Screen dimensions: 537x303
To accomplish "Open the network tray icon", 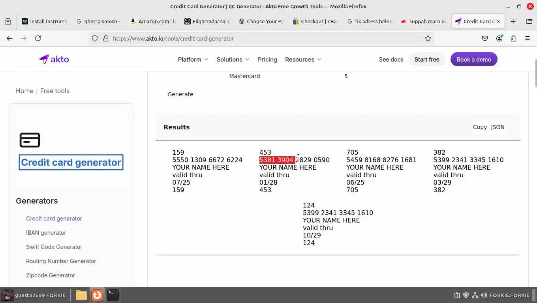I will pyautogui.click(x=475, y=295).
